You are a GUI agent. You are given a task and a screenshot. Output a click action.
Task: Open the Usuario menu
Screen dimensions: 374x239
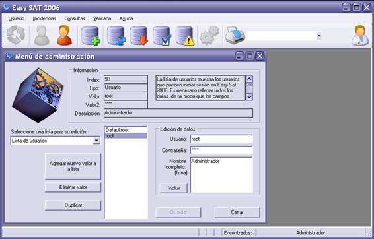17,18
